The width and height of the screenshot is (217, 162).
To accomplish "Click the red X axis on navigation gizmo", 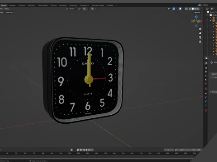I will click(200, 21).
